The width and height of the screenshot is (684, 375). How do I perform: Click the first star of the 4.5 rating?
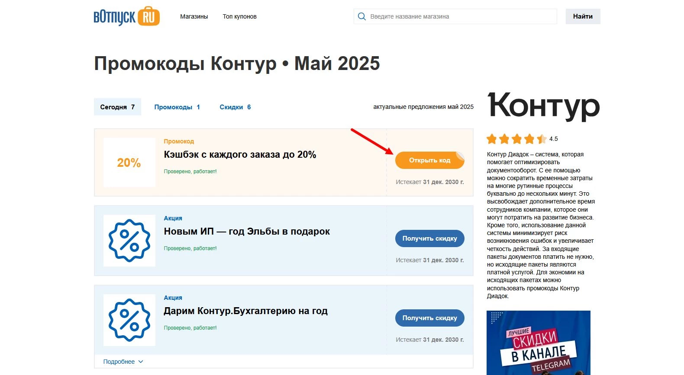coord(492,139)
